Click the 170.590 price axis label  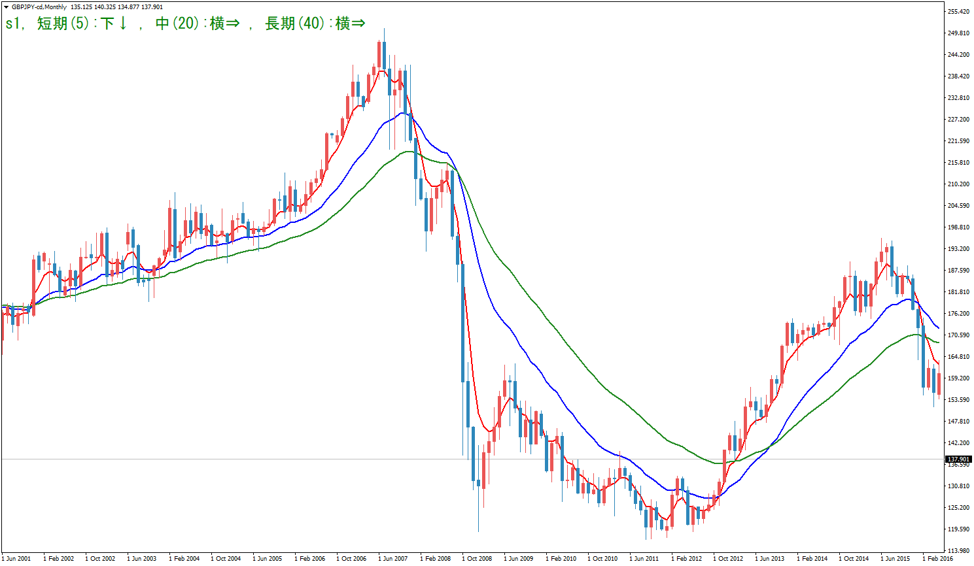click(958, 335)
